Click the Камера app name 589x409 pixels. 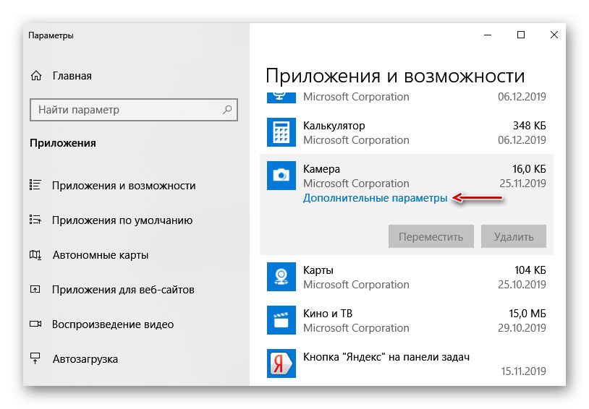(x=321, y=169)
